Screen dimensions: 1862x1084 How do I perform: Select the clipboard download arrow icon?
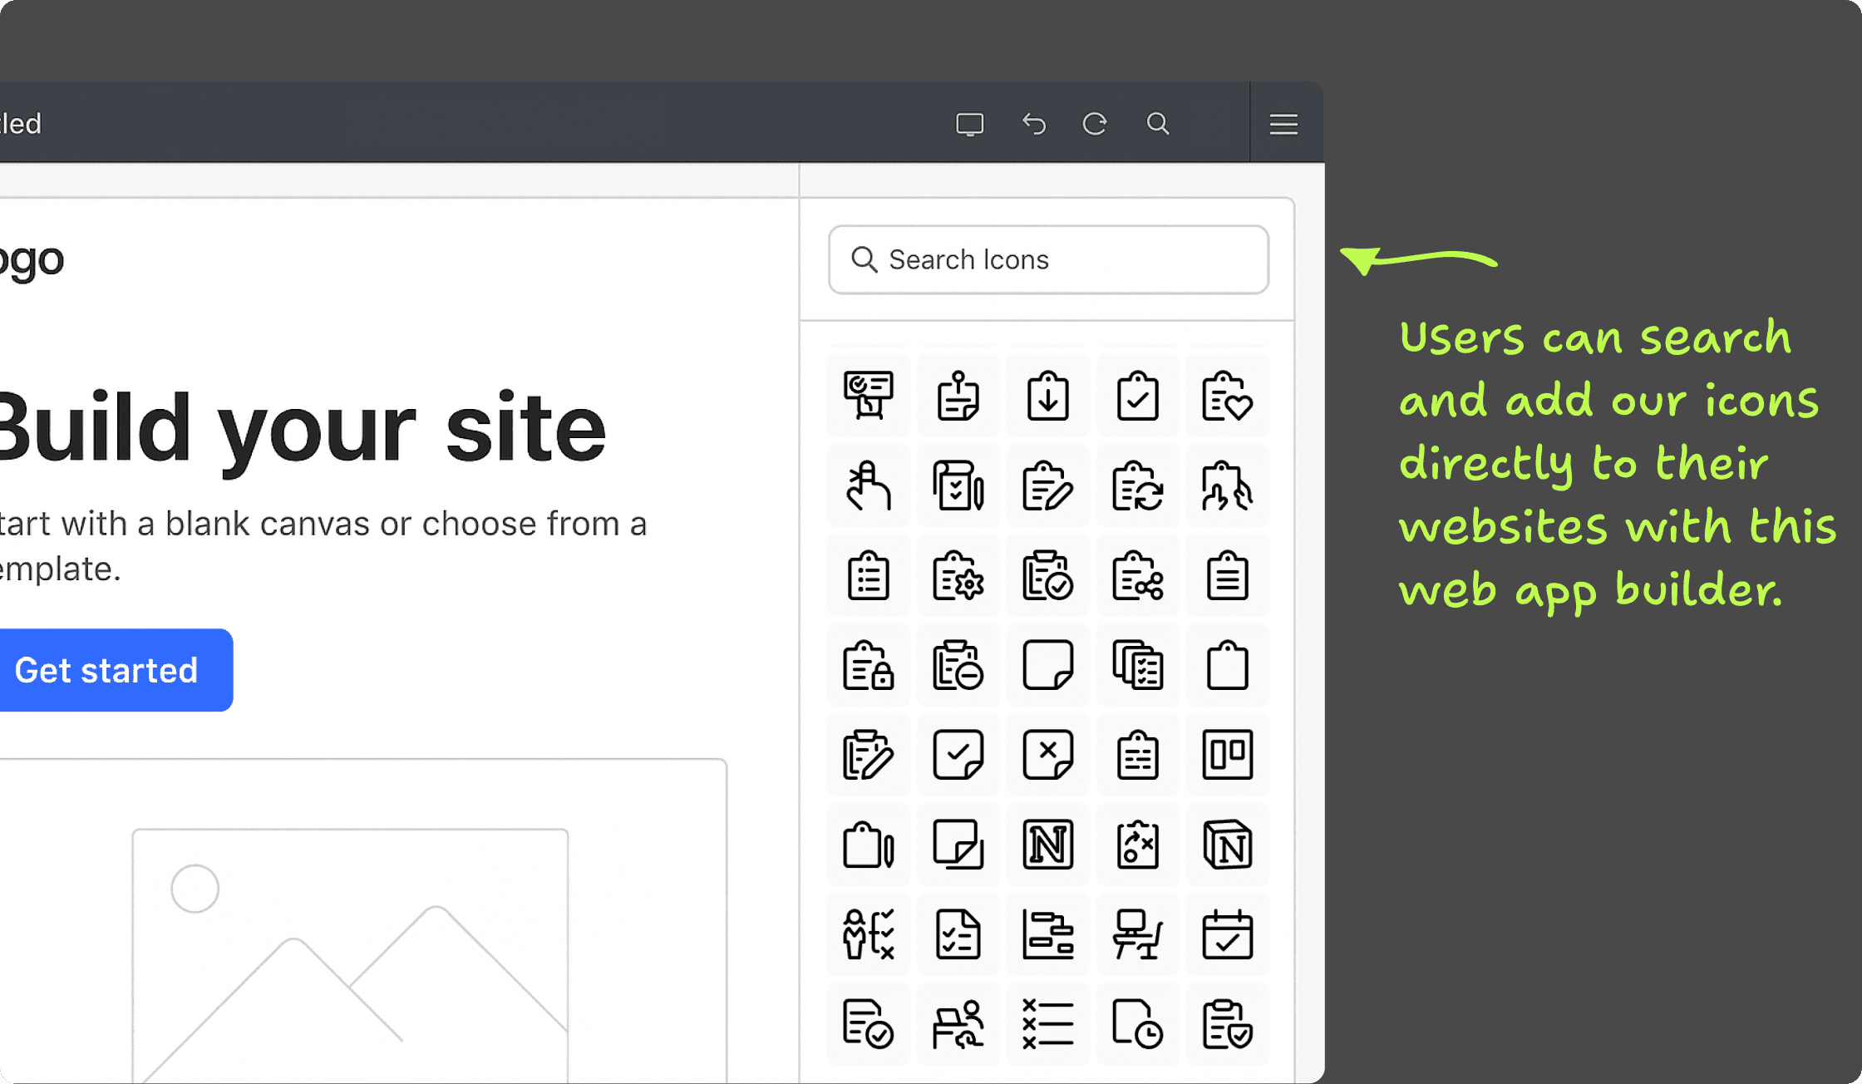[1048, 397]
